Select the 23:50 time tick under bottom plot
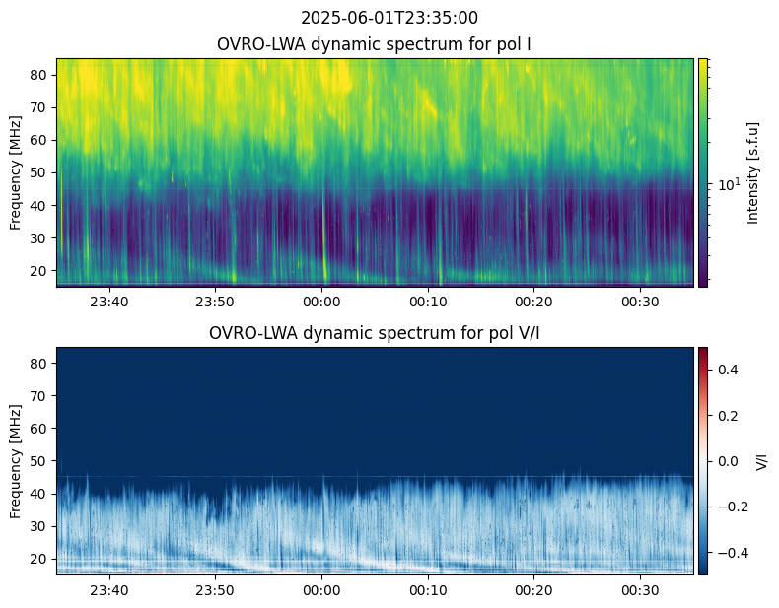Viewport: 779px width, 608px height. pos(216,590)
